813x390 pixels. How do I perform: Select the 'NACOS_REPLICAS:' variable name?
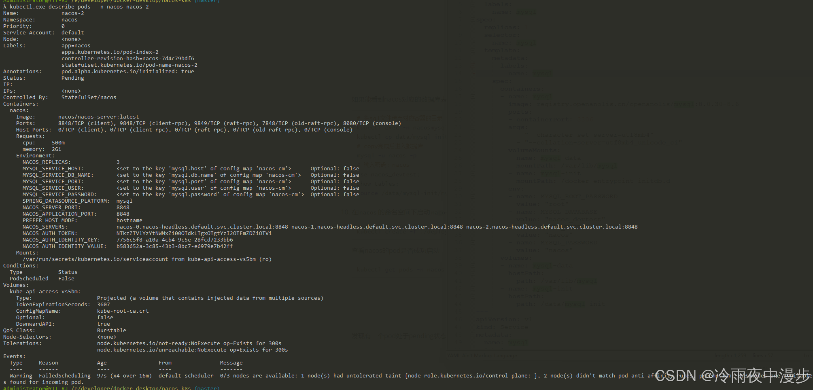click(x=47, y=162)
